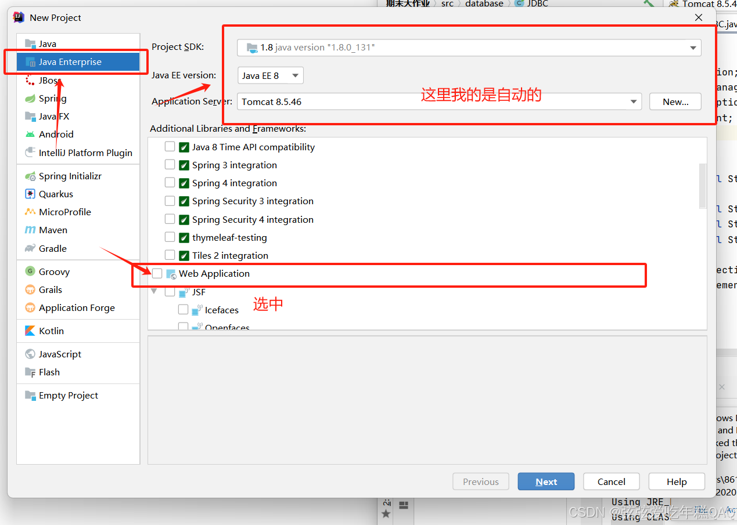
Task: Select the Quarkus icon
Action: (x=30, y=194)
